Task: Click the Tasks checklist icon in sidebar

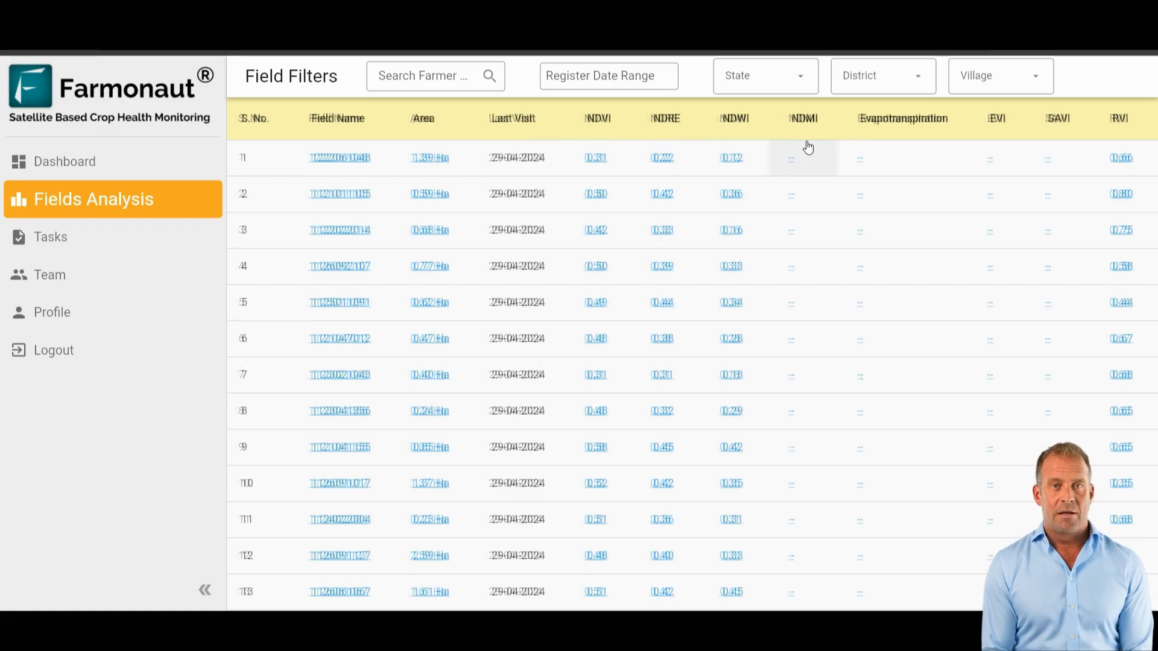Action: tap(19, 237)
